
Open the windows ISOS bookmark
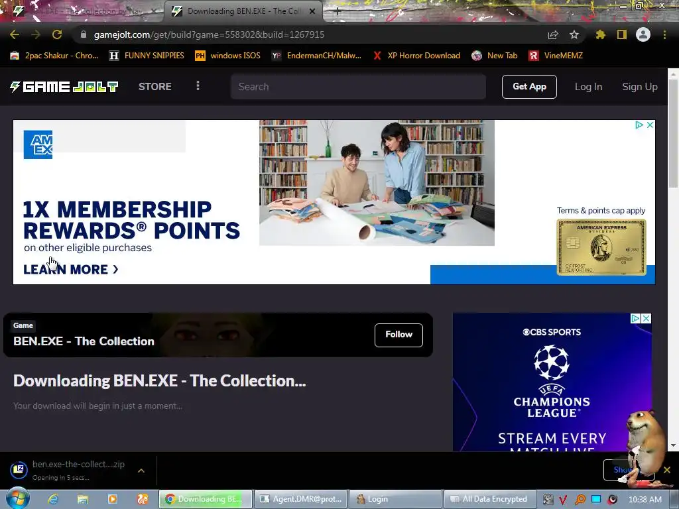pos(228,56)
